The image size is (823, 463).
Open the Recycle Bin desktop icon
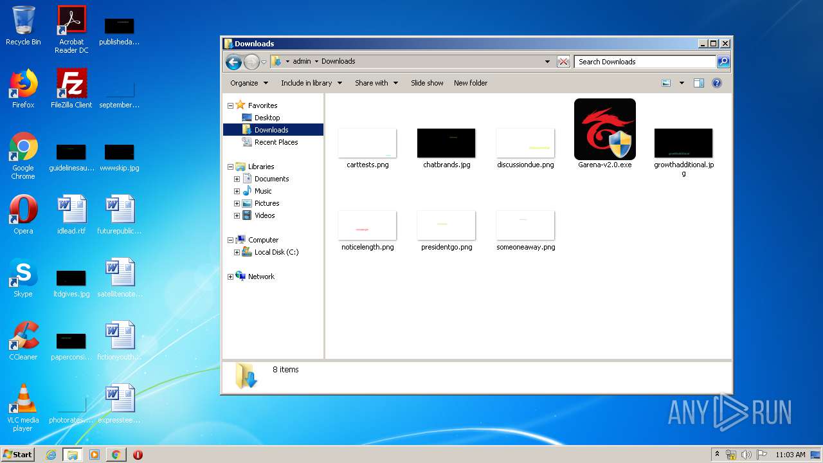[x=23, y=26]
